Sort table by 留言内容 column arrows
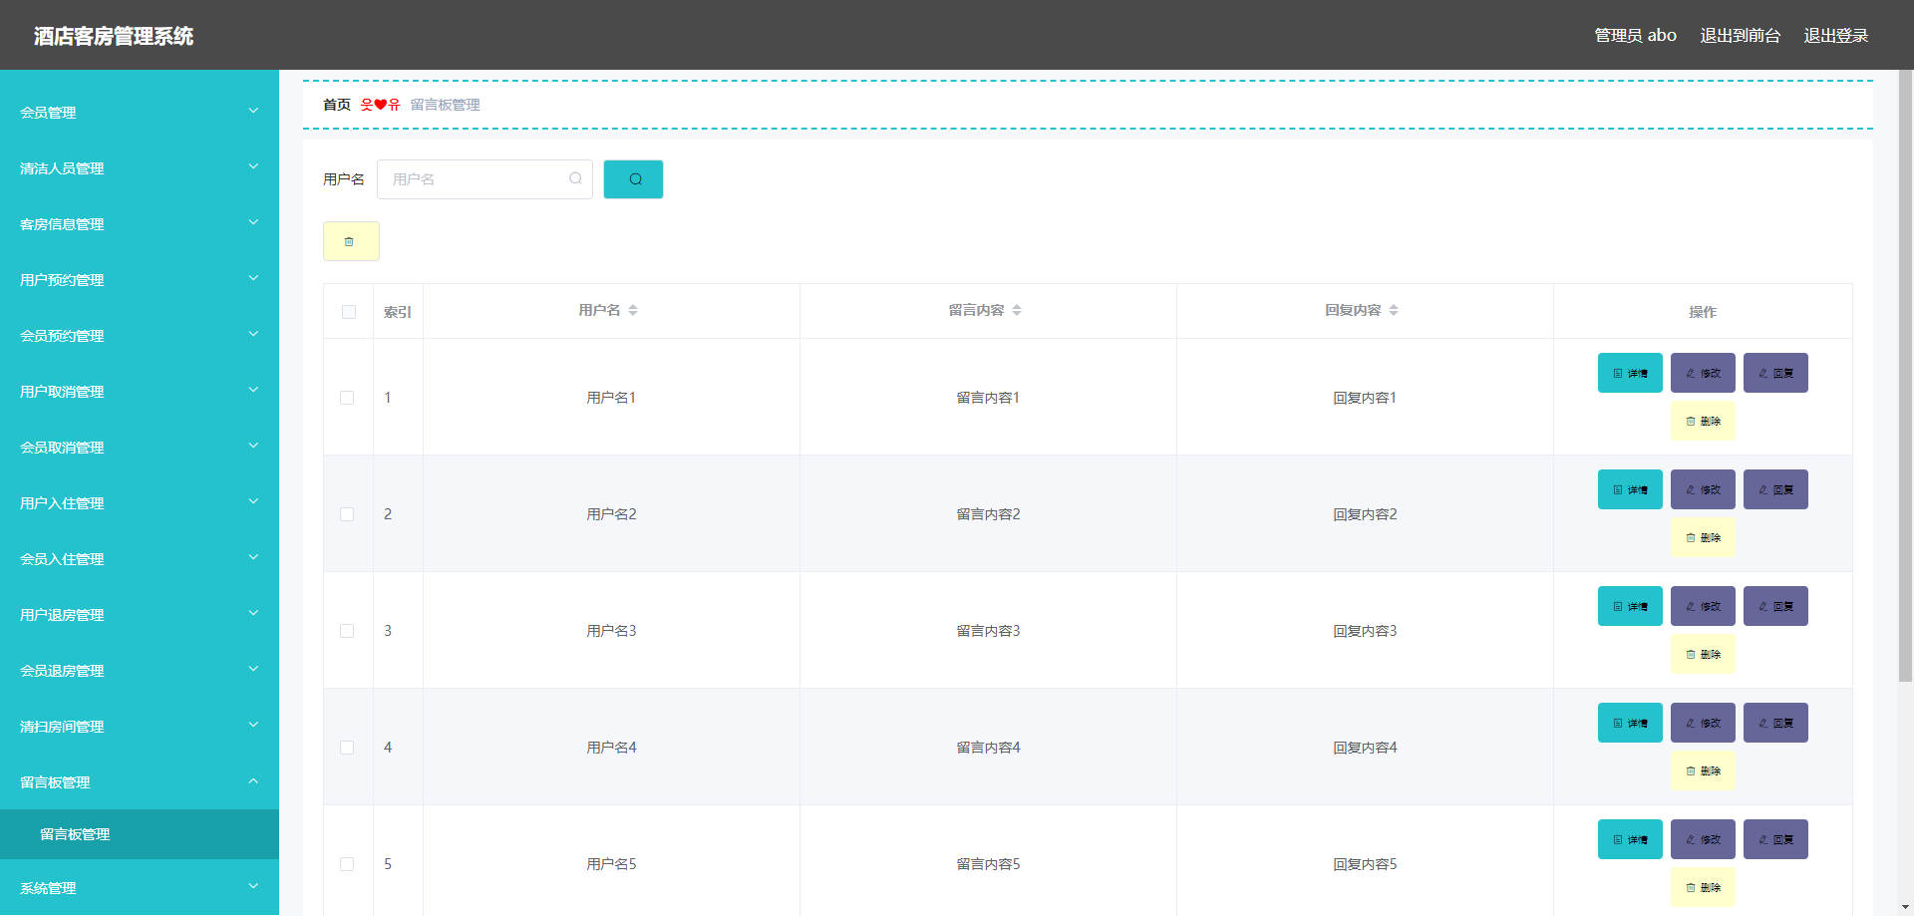The width and height of the screenshot is (1914, 916). (1017, 310)
